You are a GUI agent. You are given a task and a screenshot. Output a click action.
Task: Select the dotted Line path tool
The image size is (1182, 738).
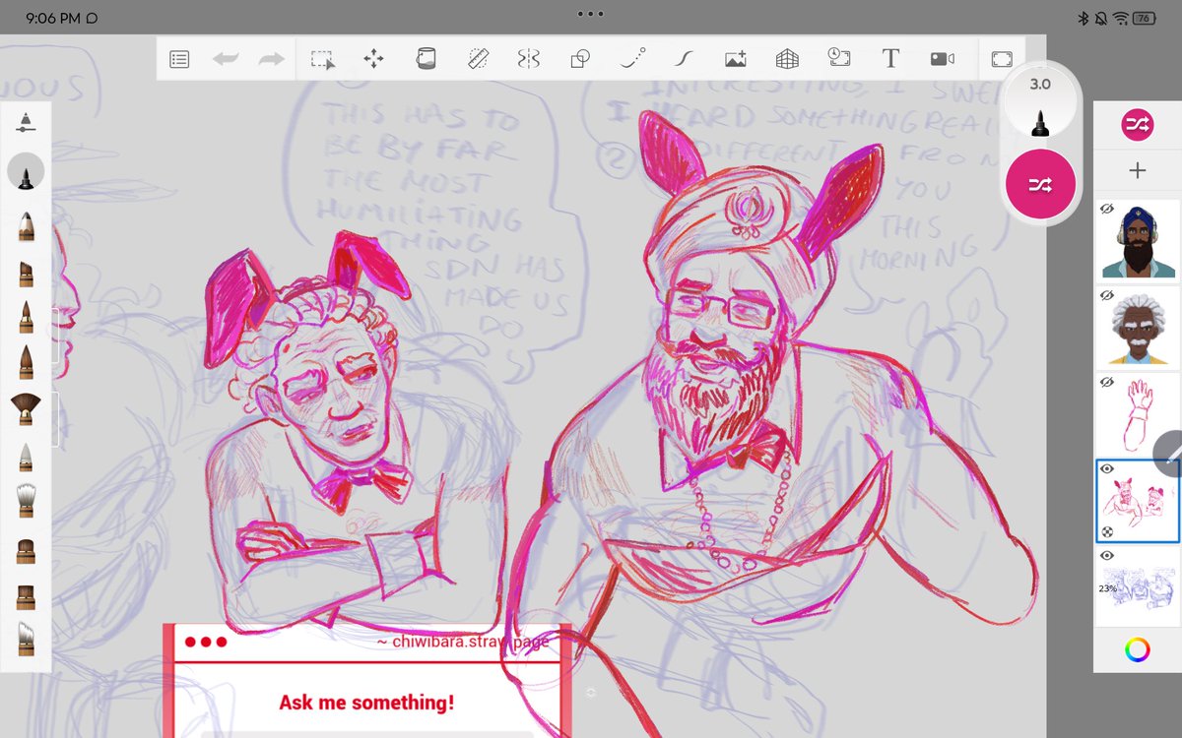(x=632, y=59)
